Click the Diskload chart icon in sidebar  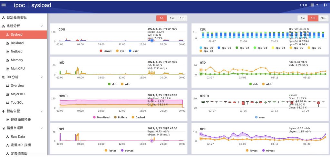coord(8,43)
